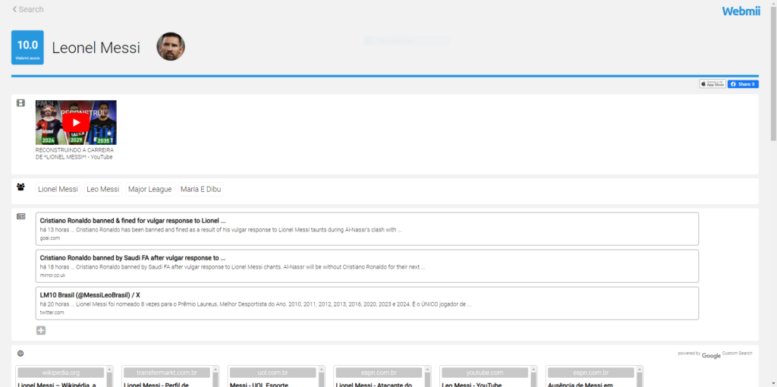Click the 10.0 Webmii score badge
This screenshot has height=387, width=777.
coord(27,47)
